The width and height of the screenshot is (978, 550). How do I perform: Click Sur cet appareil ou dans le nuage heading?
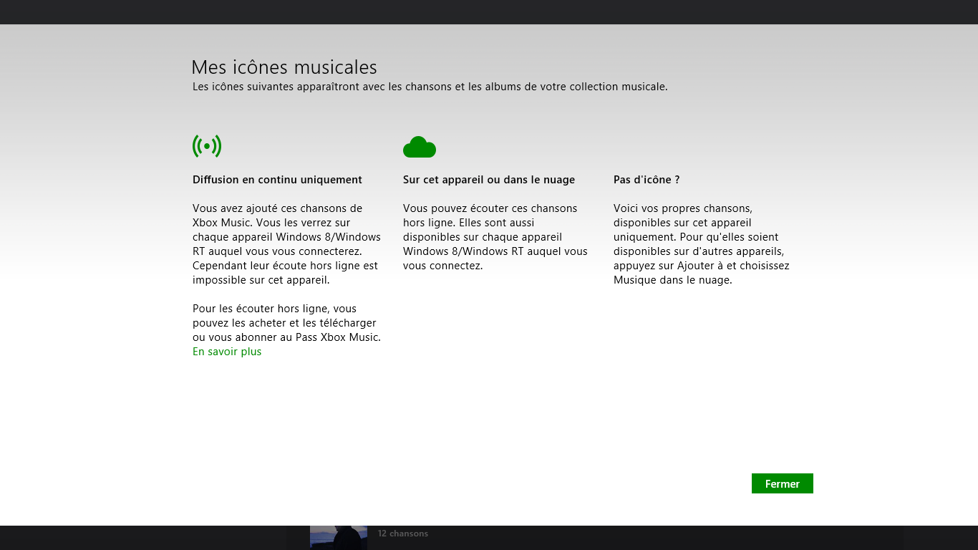(x=489, y=180)
